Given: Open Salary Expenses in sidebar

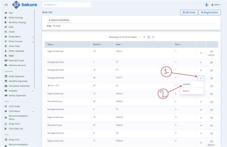Looking at the screenshot, I should tap(17, 95).
